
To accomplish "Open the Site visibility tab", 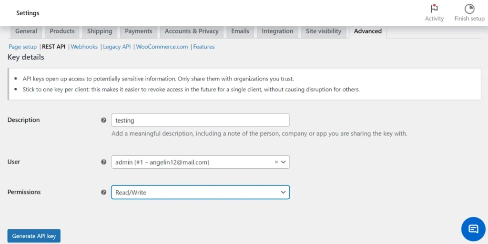I will [324, 31].
